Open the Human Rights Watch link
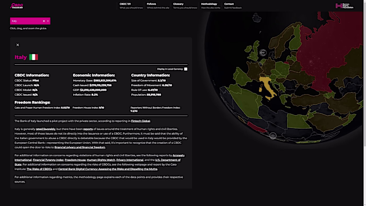Viewport: 366px width, 206px height. [x=101, y=160]
